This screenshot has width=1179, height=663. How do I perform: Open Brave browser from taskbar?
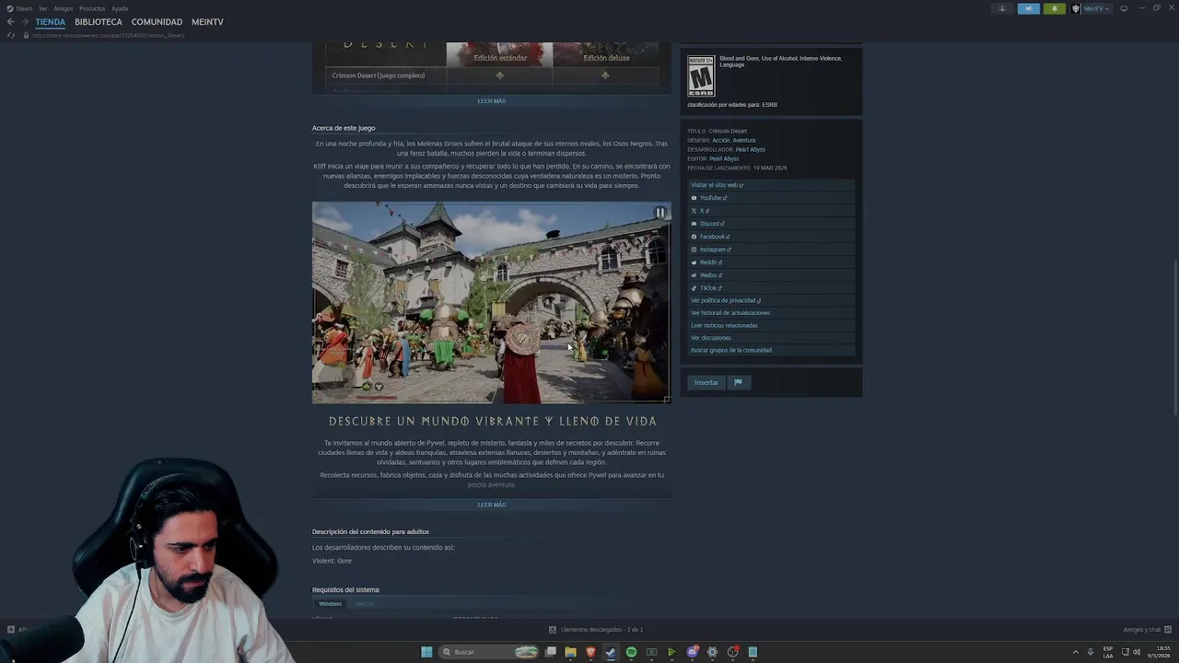(x=590, y=652)
